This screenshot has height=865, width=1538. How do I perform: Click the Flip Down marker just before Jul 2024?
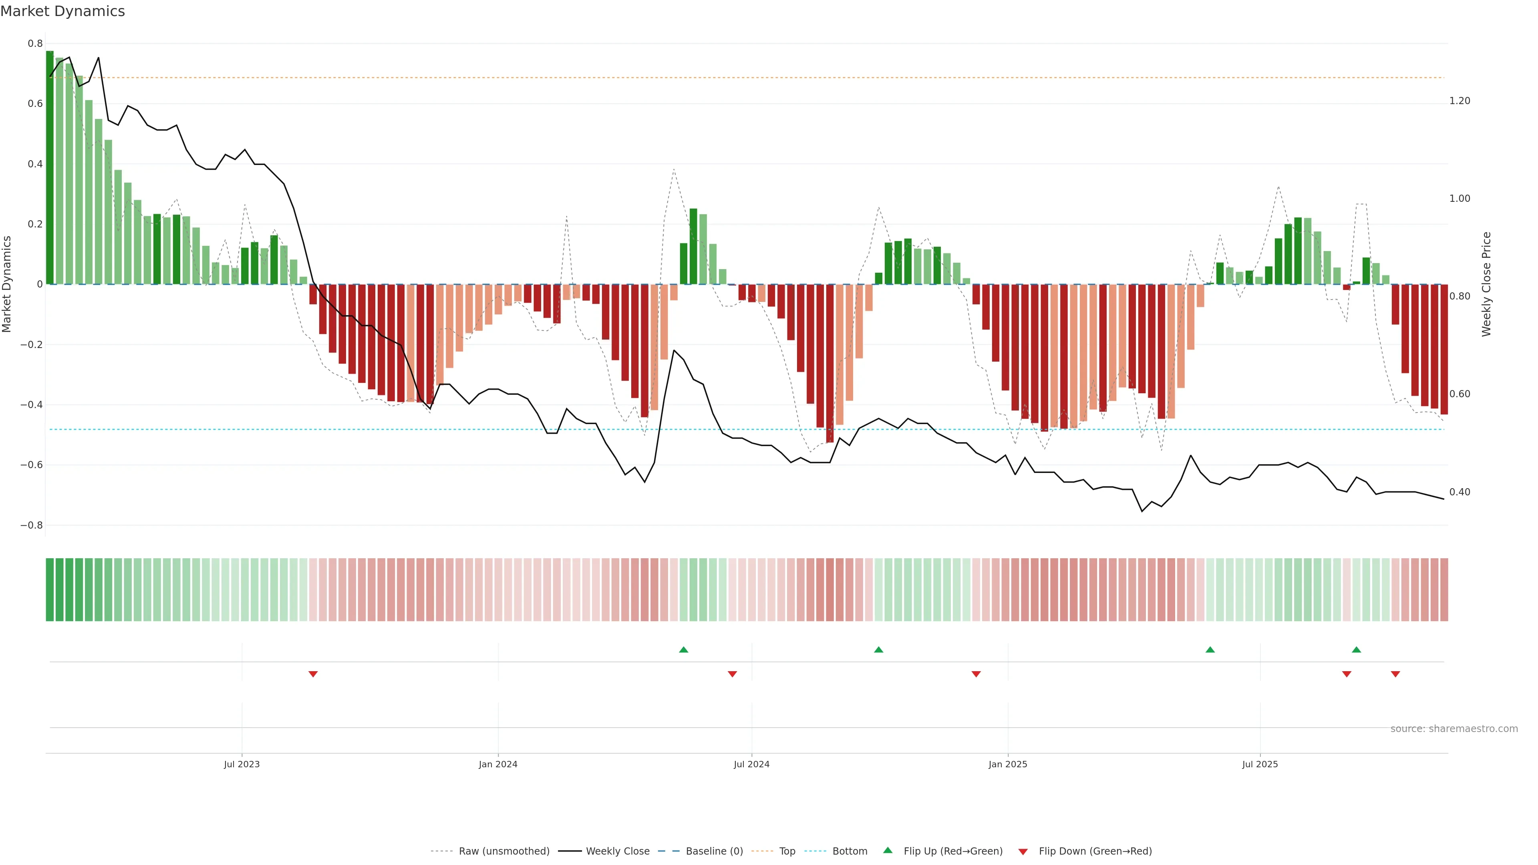pyautogui.click(x=733, y=674)
